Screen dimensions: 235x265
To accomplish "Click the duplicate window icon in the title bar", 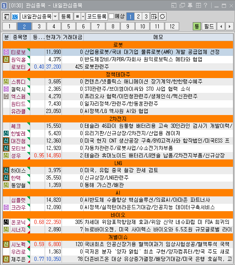I will pos(182,6).
